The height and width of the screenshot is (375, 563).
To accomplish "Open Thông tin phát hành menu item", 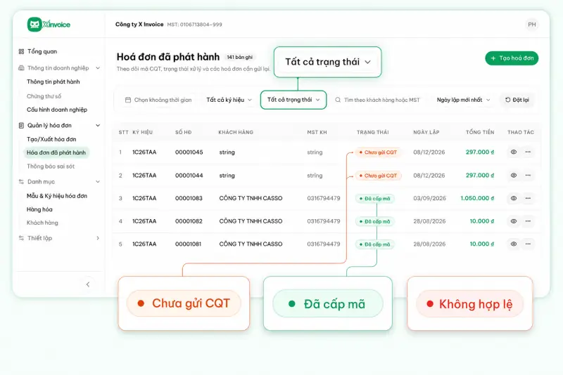I will point(53,81).
